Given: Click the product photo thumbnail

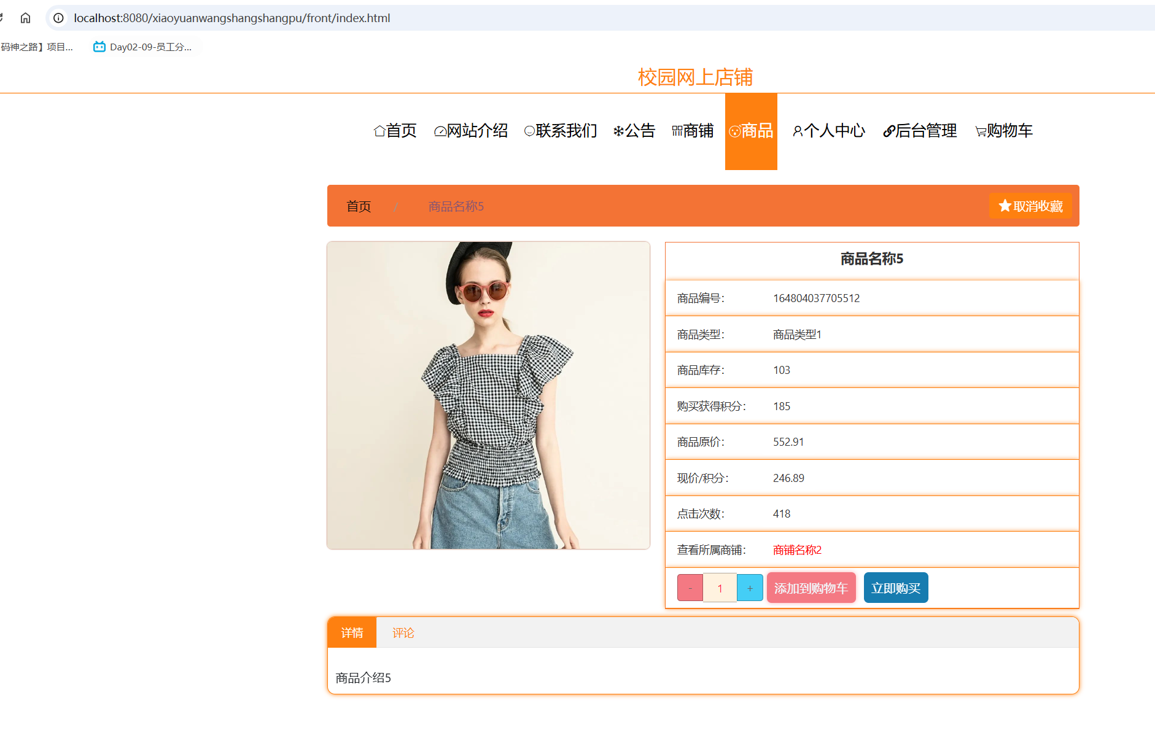Looking at the screenshot, I should 488,395.
